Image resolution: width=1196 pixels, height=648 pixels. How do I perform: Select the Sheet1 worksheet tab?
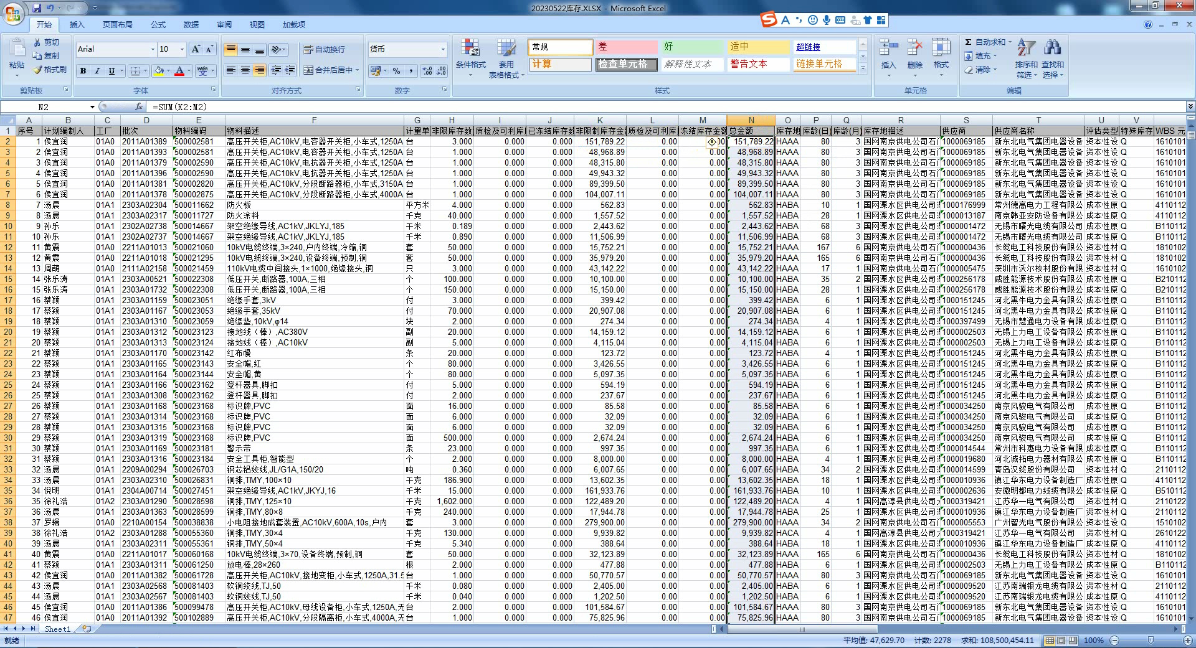[57, 629]
